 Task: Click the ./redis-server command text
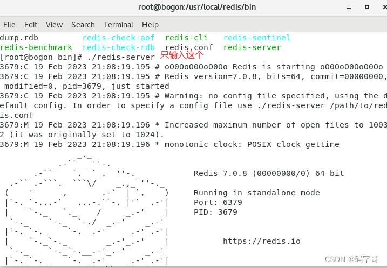121,57
